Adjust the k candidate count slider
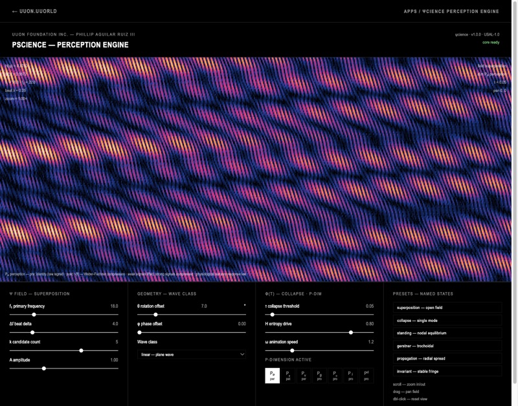This screenshot has height=406, width=518. click(63, 350)
